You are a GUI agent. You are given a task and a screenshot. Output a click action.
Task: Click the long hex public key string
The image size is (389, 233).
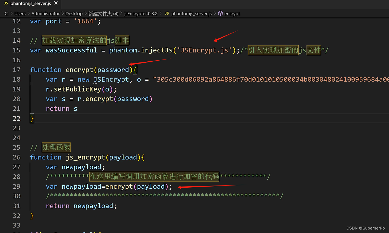(x=271, y=80)
